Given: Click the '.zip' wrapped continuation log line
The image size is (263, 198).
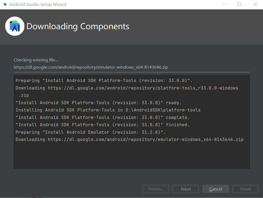Looking at the screenshot, I should (24, 95).
